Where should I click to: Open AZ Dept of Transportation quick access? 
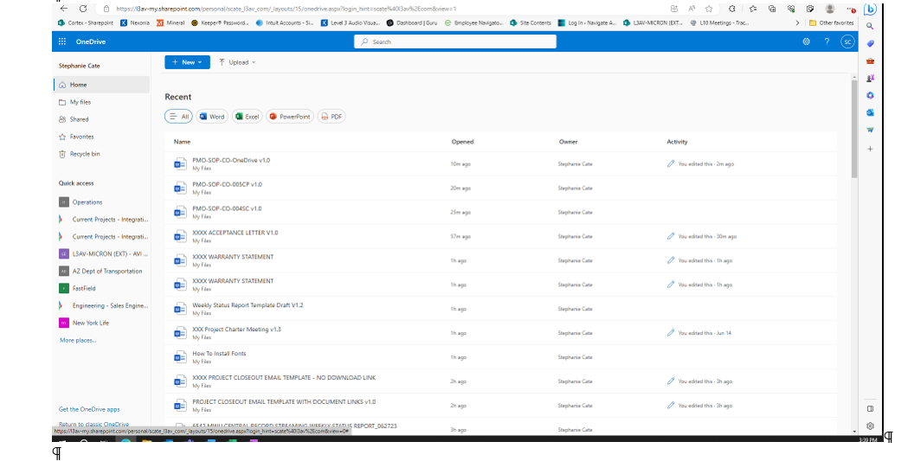point(107,271)
